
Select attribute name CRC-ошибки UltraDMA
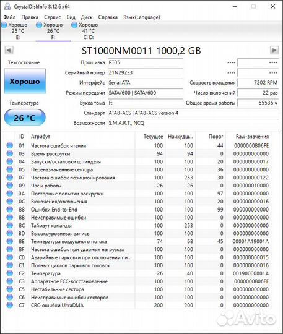click(57, 306)
